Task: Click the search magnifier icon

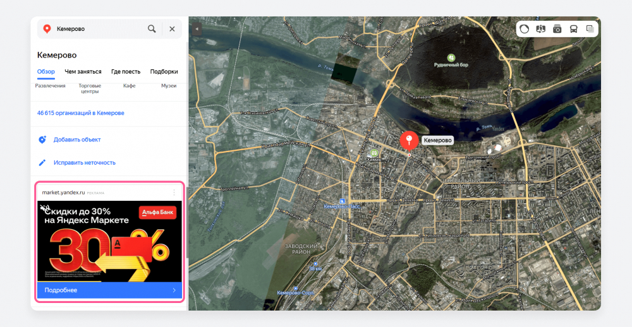Action: point(152,29)
